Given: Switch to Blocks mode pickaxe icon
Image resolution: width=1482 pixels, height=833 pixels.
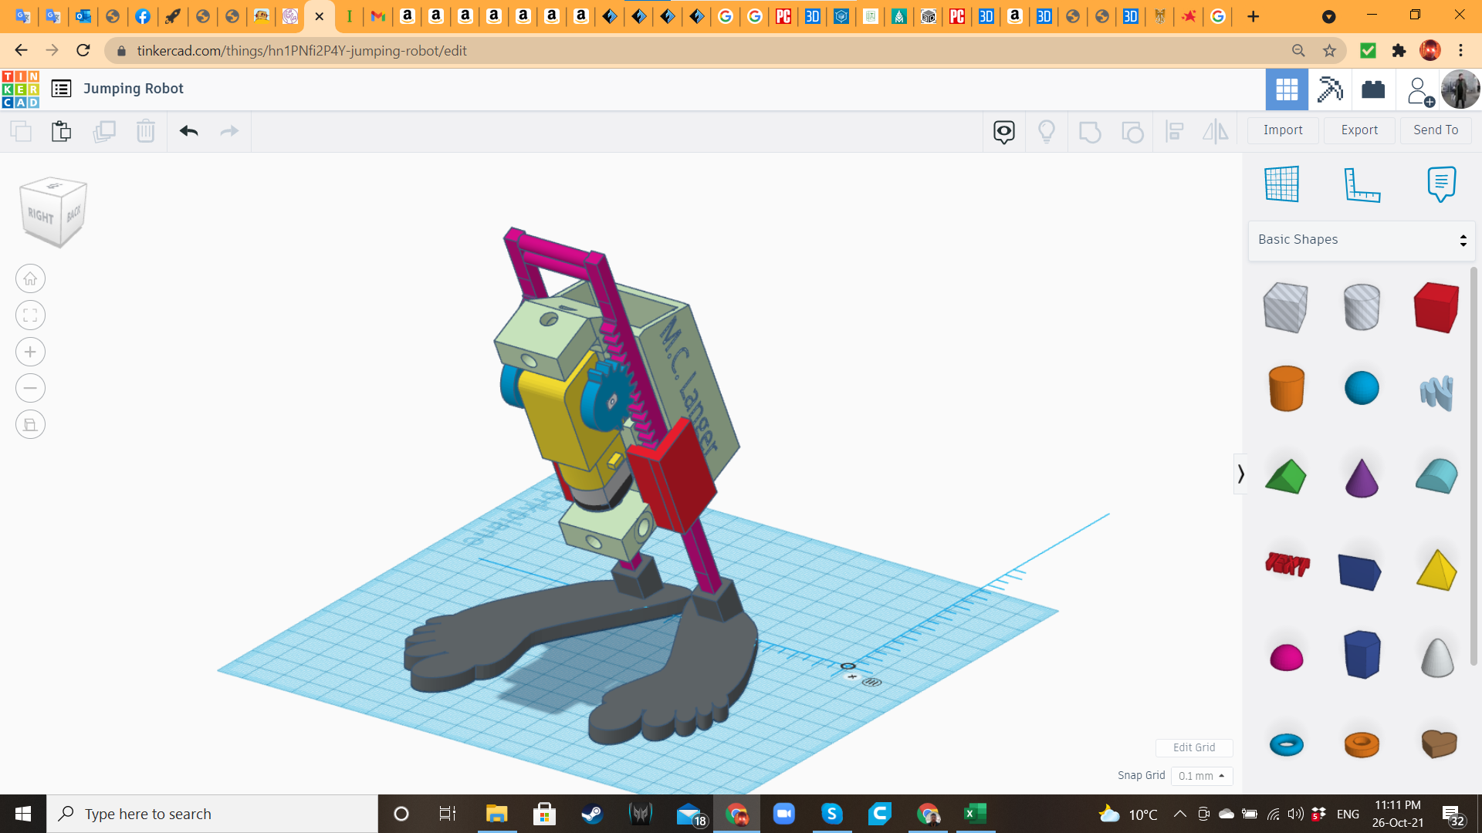Looking at the screenshot, I should pos(1330,89).
